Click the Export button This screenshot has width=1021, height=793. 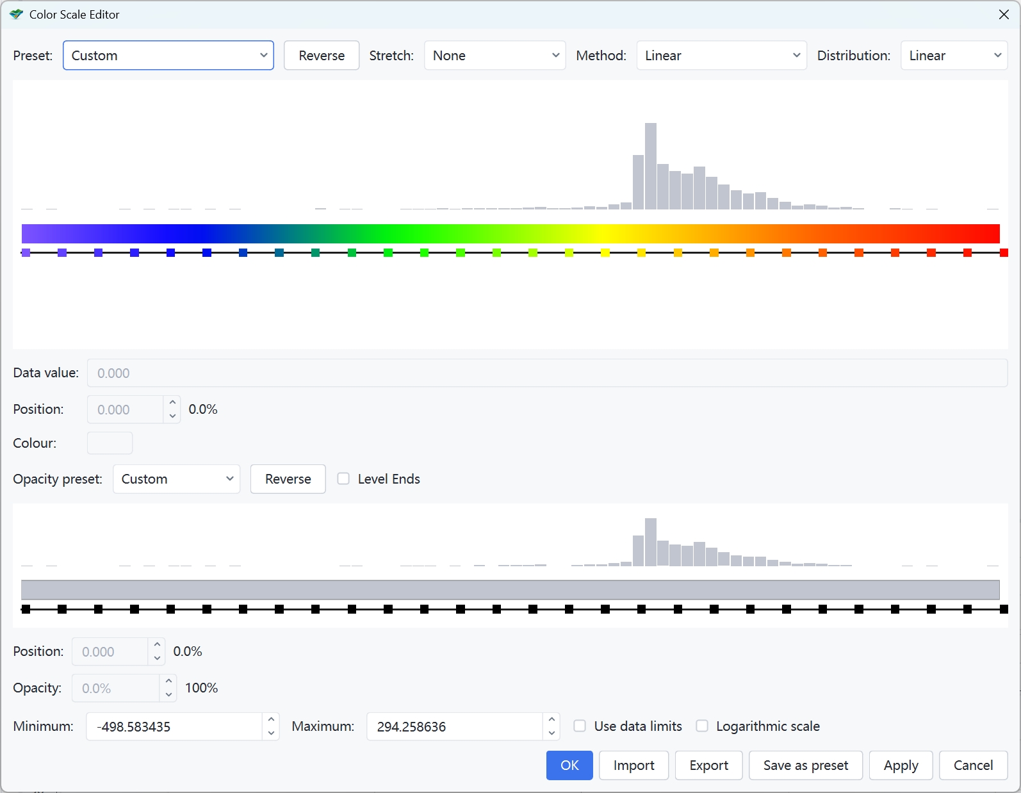[x=709, y=765]
